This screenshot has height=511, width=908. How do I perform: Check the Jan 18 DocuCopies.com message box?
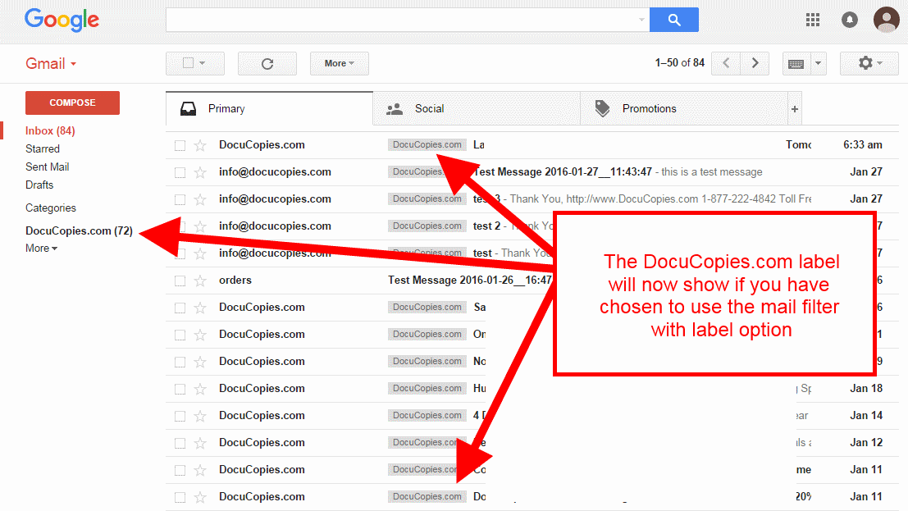[x=180, y=389]
